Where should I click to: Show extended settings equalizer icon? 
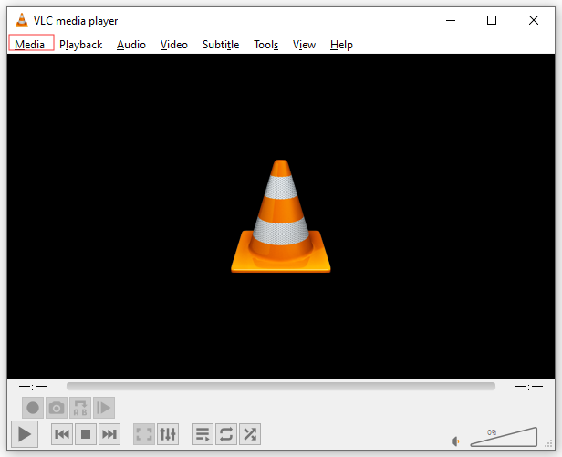pos(168,434)
